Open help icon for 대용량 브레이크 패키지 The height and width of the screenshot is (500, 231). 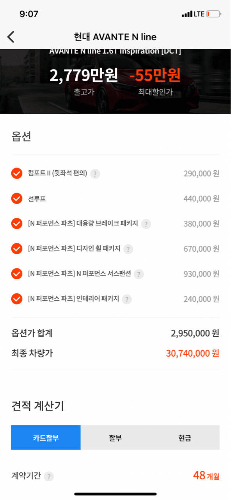coord(145,224)
